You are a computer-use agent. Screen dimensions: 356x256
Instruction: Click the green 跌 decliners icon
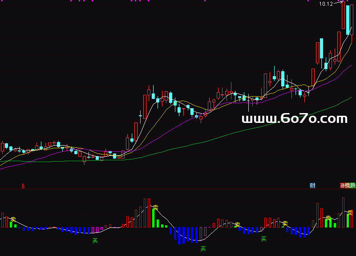(353, 186)
